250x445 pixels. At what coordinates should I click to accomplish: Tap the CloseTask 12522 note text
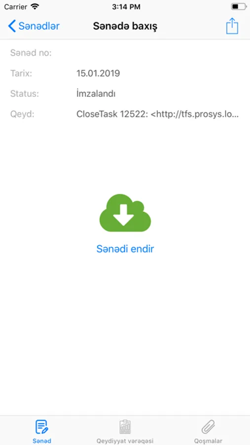[x=158, y=114]
